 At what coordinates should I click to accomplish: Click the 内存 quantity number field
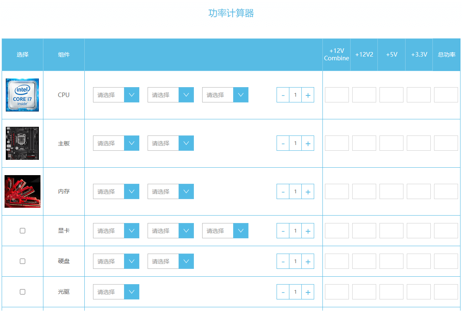coord(295,192)
